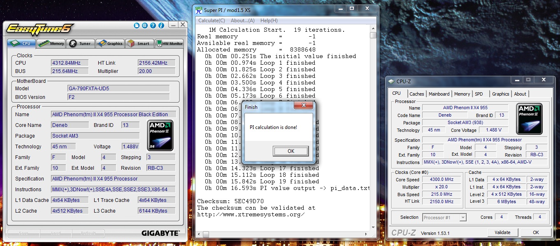Viewport: 560px width, 246px height.
Task: Click the GIGABYTE logo in EasyTune6
Action: [160, 233]
